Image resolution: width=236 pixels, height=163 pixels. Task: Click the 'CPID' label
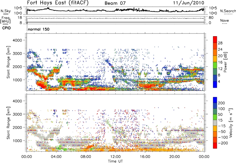6,28
